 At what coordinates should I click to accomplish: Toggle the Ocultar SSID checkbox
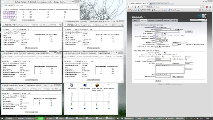click(174, 29)
